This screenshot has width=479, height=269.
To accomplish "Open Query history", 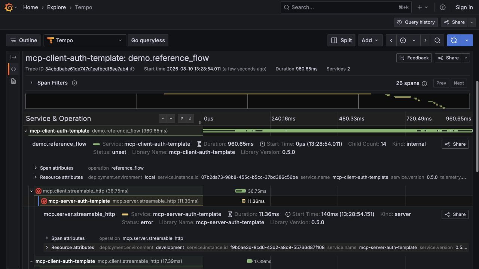I will [x=416, y=22].
